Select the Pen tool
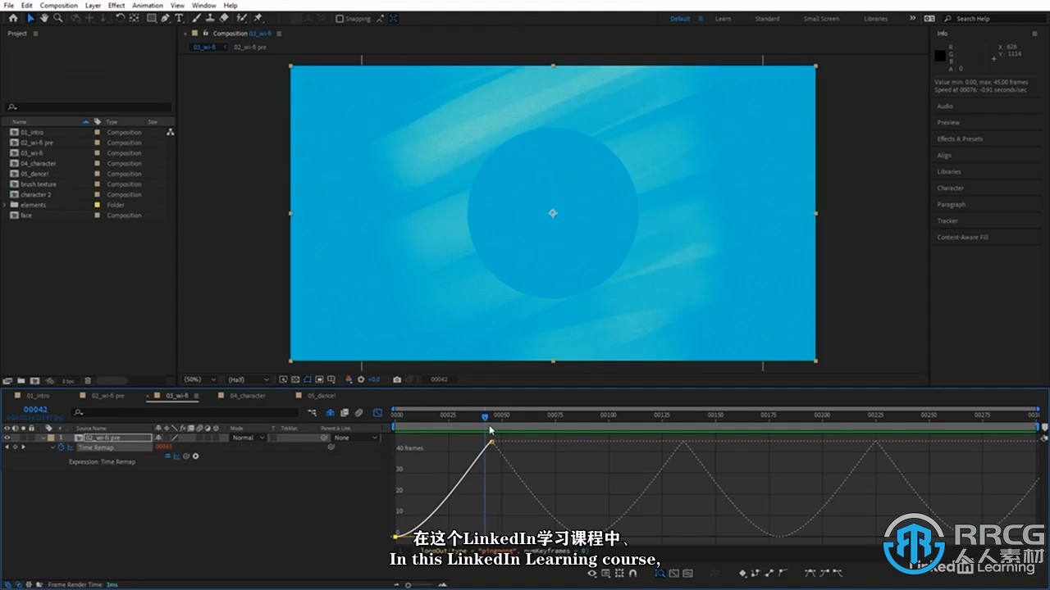The width and height of the screenshot is (1050, 590). point(165,18)
